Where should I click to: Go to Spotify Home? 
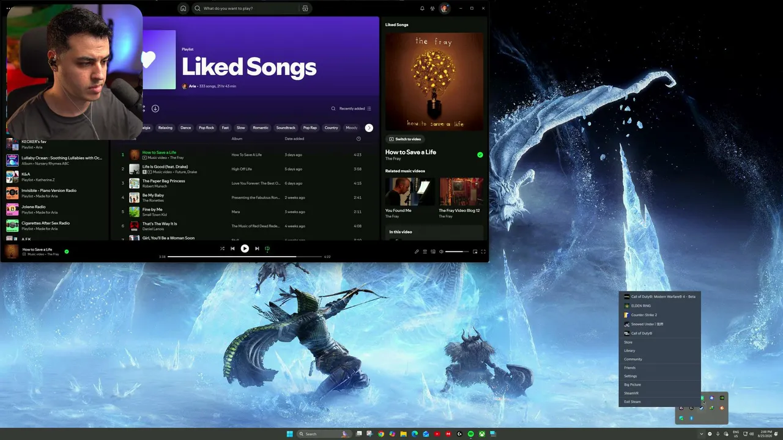click(183, 9)
